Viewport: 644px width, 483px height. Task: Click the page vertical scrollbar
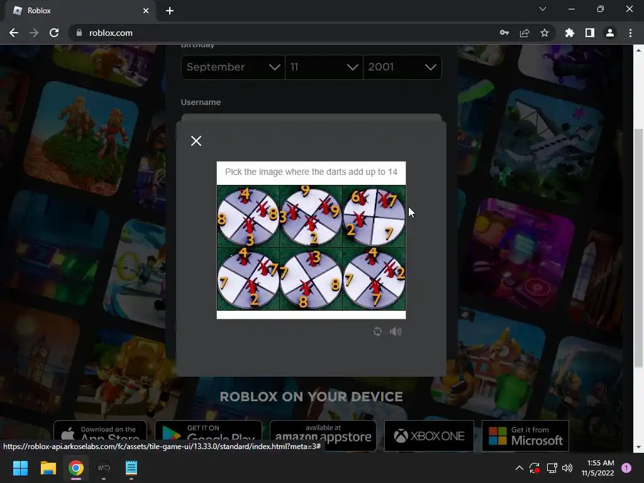638,248
